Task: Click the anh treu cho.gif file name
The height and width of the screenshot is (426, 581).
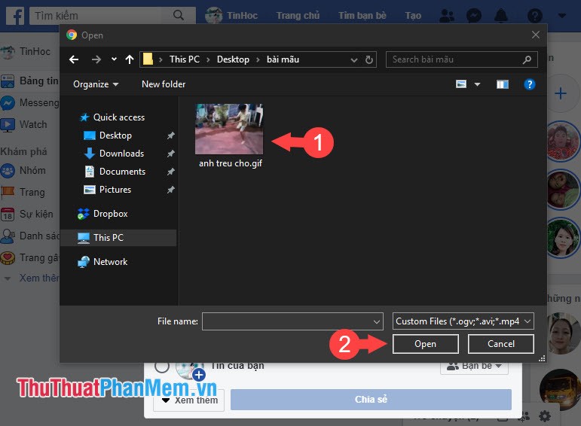Action: (x=231, y=163)
